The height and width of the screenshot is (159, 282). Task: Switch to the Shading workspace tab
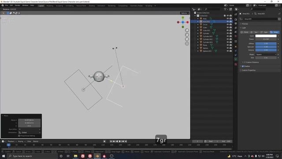[x=92, y=6]
